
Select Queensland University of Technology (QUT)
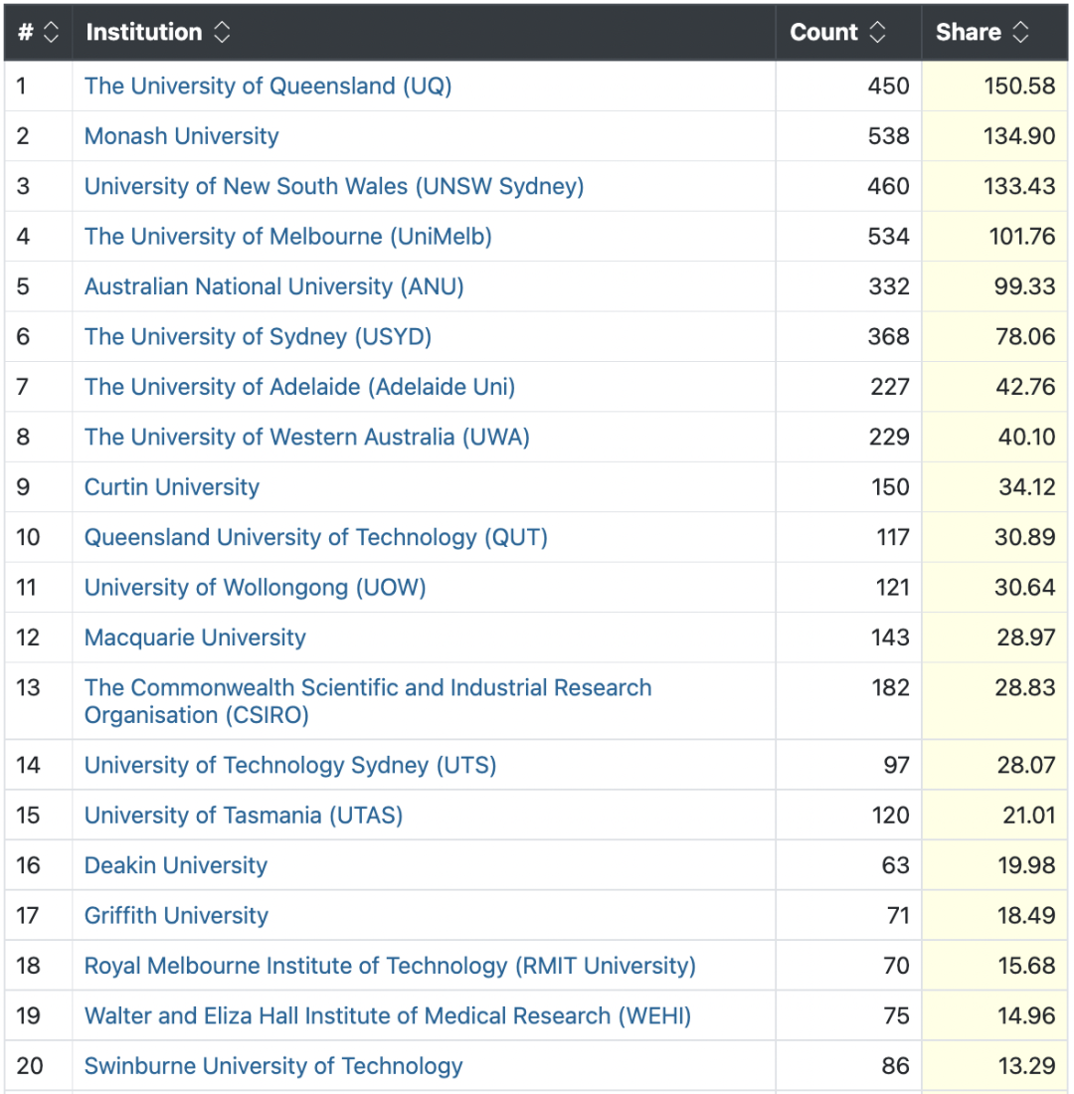click(x=315, y=538)
